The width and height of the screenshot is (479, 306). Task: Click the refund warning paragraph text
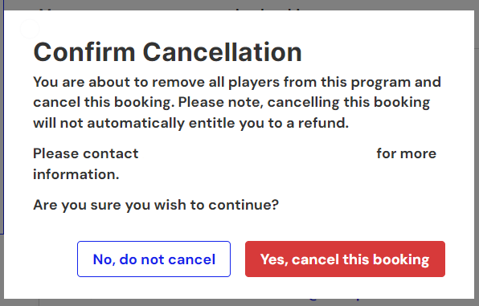pos(237,103)
